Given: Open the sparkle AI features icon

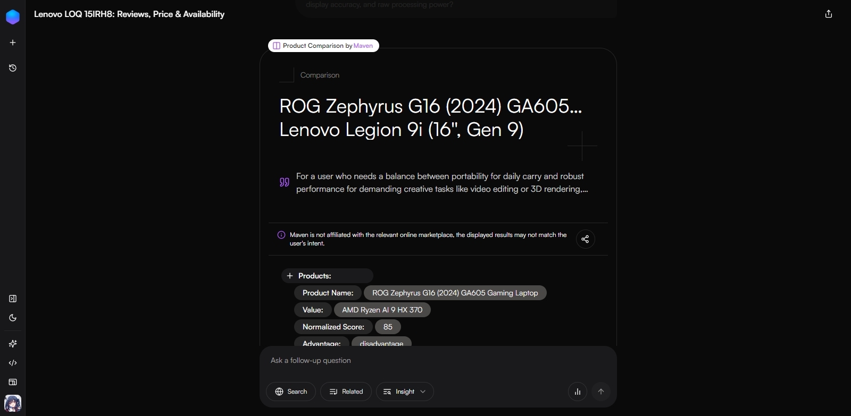Looking at the screenshot, I should [13, 344].
